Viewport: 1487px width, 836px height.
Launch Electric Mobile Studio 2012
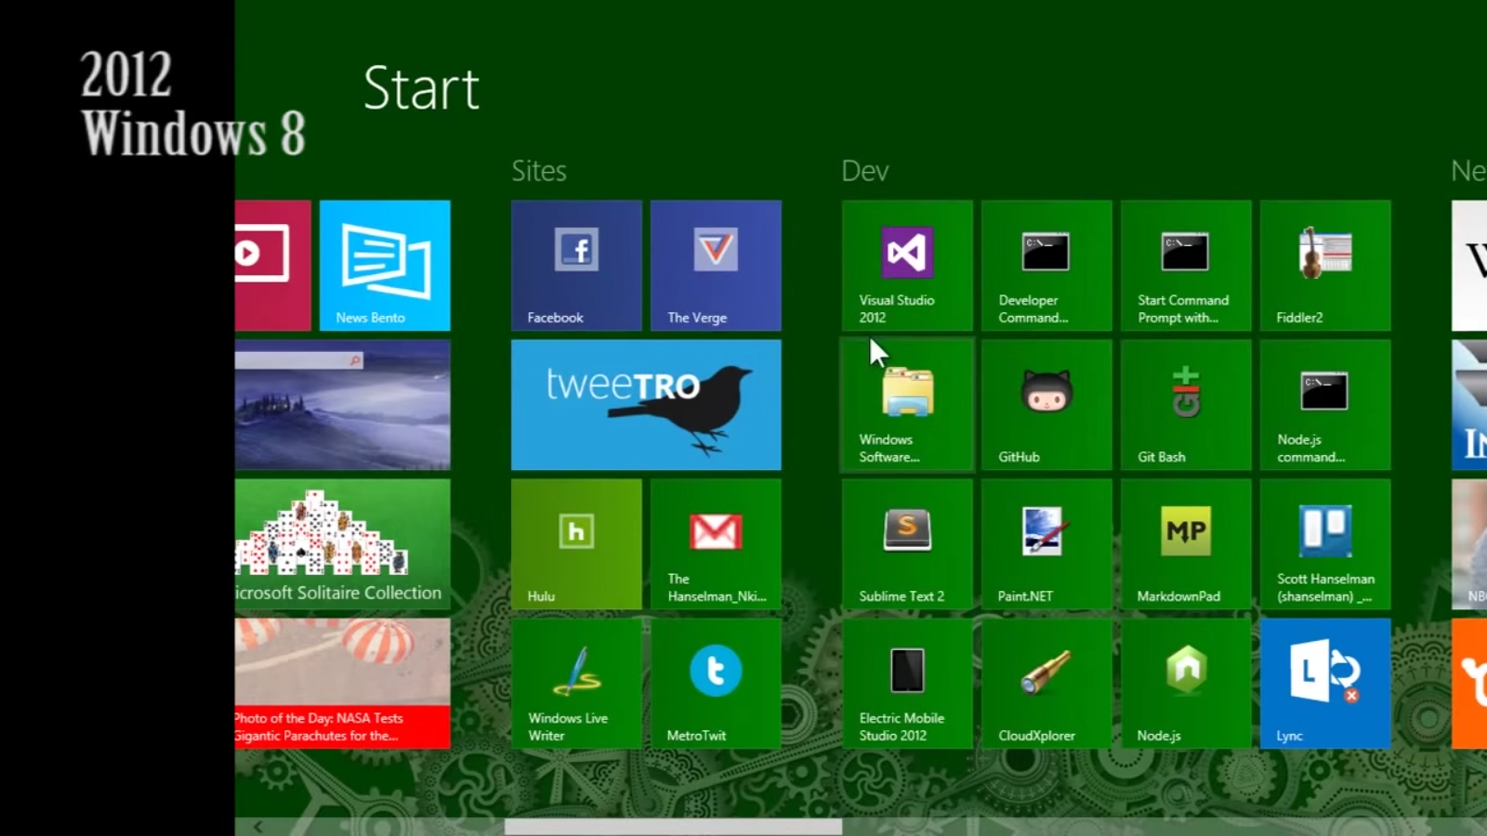[x=907, y=684]
